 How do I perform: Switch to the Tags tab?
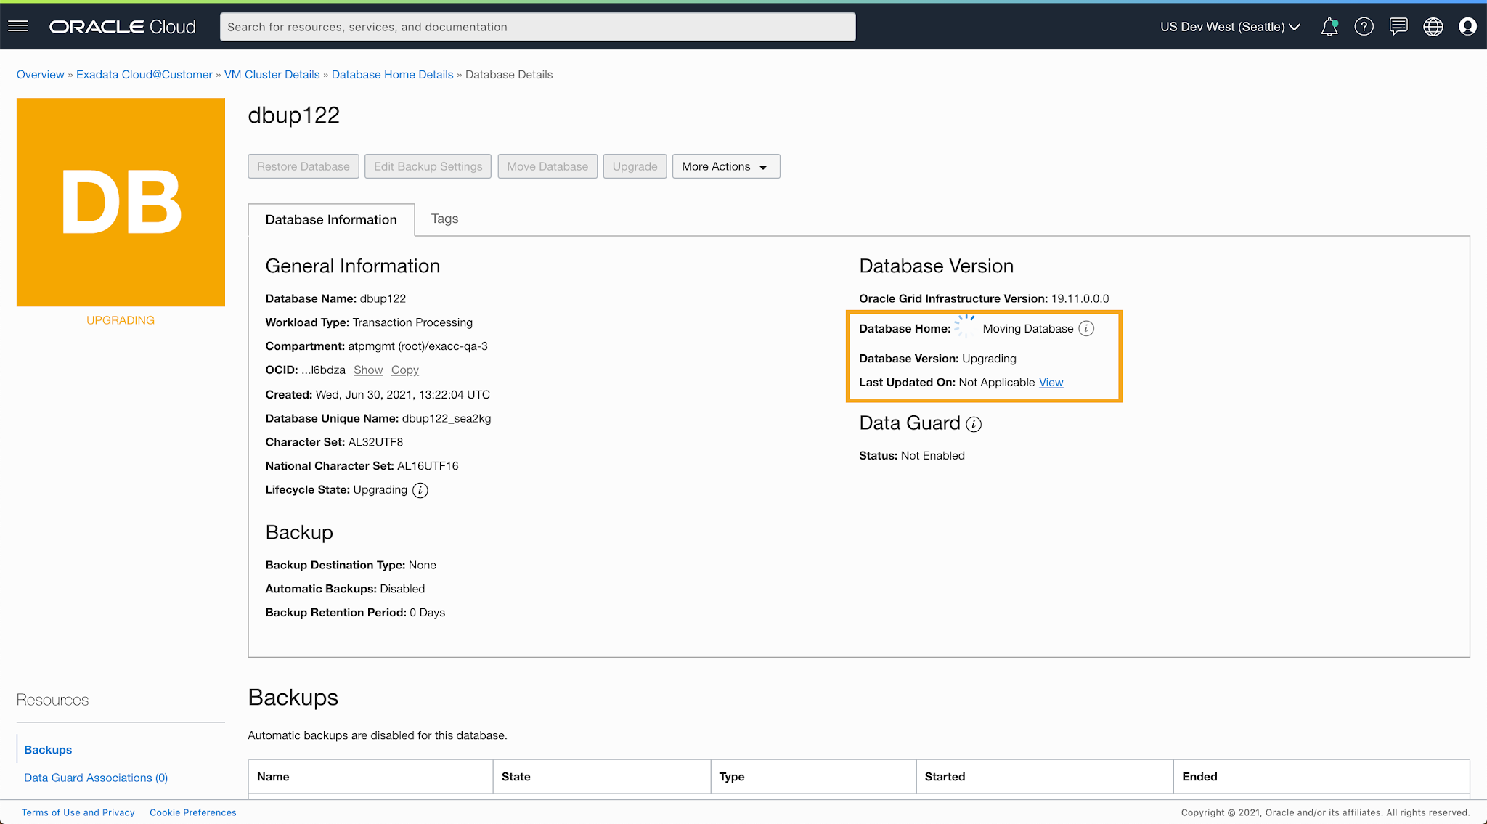pos(444,219)
